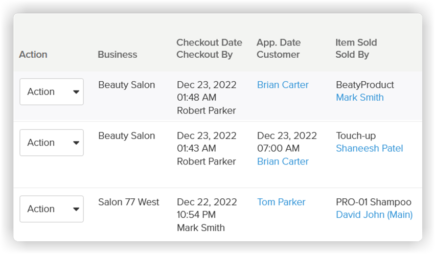Click the caret arrow in the first Action dropdown
The width and height of the screenshot is (435, 254).
point(76,93)
